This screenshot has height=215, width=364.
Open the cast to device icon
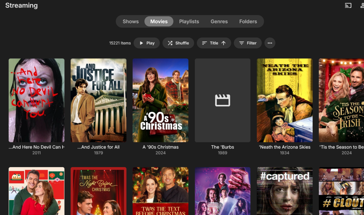[x=348, y=5]
